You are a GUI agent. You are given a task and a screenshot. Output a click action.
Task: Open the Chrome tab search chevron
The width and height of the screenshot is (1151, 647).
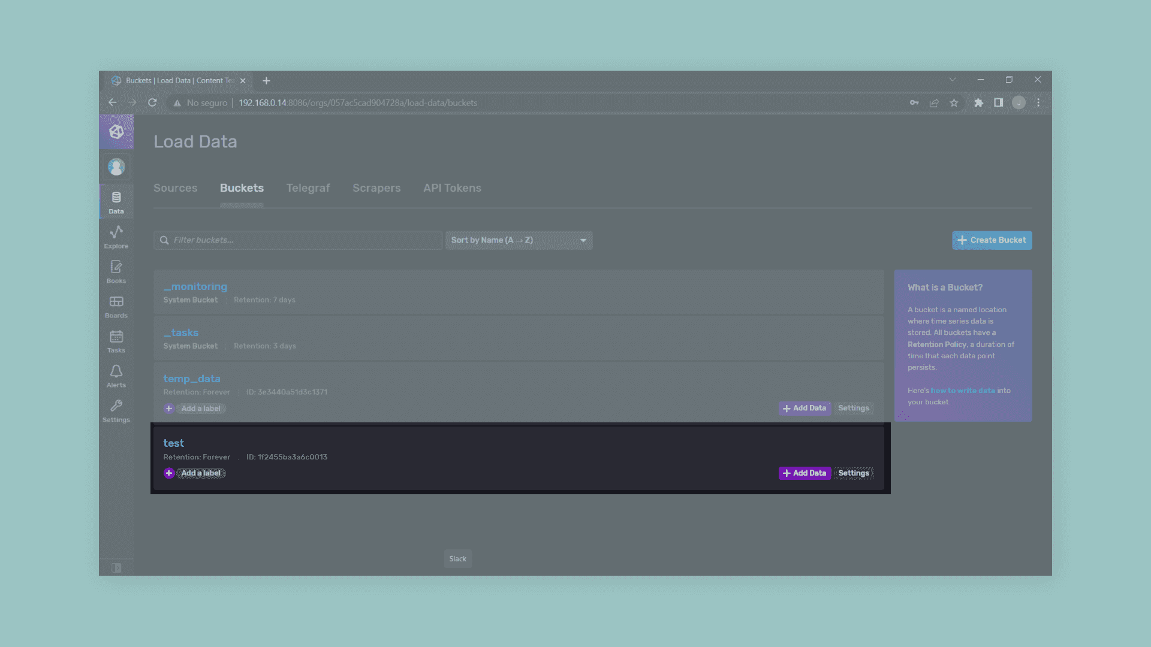click(x=952, y=80)
